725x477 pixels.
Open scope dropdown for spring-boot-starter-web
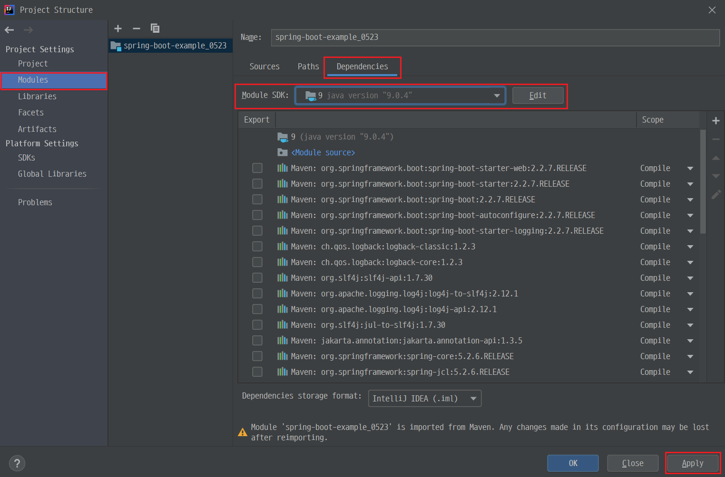690,168
